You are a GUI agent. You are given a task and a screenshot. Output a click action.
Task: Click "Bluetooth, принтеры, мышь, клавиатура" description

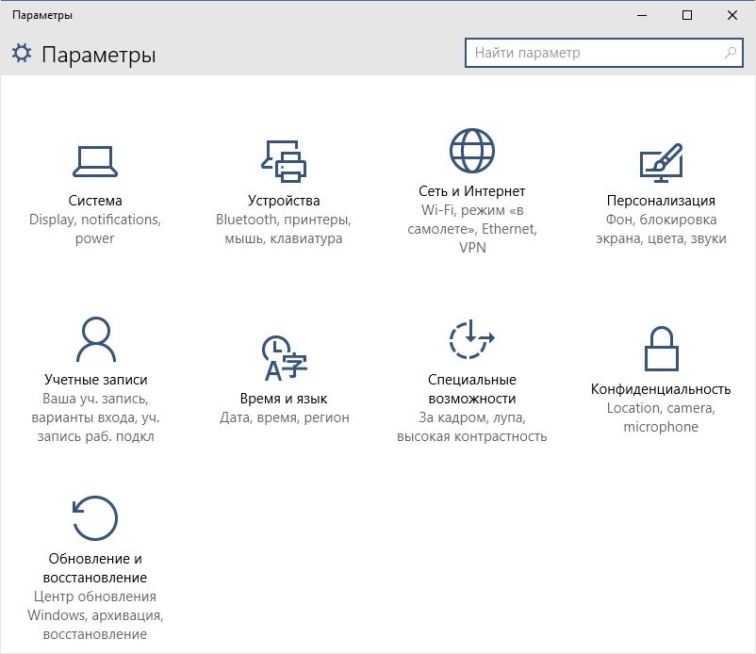[x=283, y=229]
